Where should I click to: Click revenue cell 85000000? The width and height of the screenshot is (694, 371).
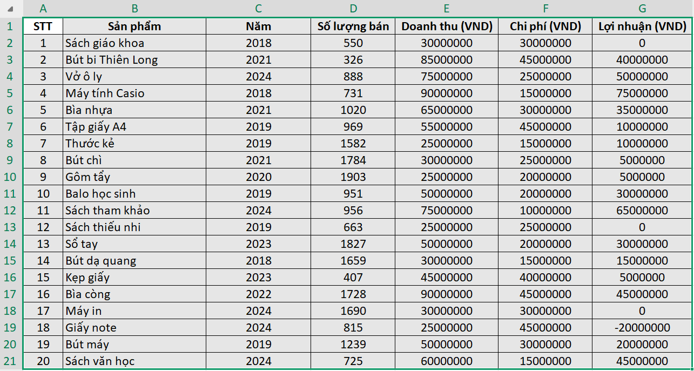point(447,60)
